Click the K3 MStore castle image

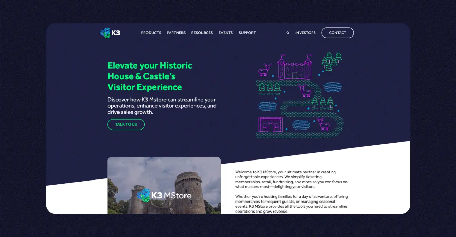tap(164, 185)
